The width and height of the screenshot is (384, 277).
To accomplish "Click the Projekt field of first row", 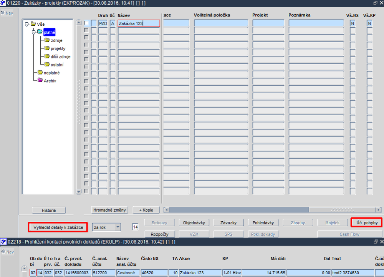I will [x=268, y=23].
